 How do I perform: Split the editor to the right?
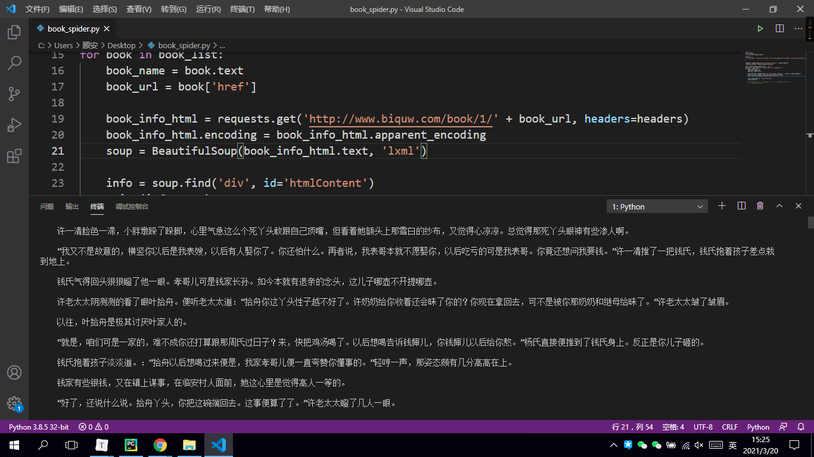tap(779, 29)
